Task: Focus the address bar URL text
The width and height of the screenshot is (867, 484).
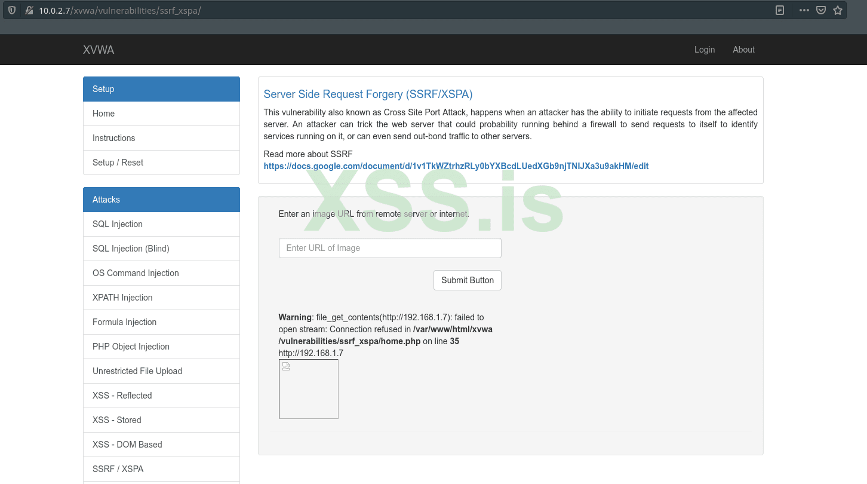Action: [120, 11]
